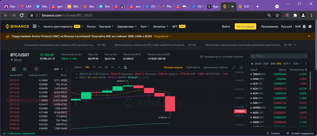This screenshot has height=136, width=317.
Task: Expand Деривативы dropdown menu
Action: 127,26
